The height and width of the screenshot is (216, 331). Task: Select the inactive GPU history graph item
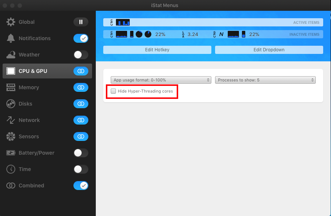click(x=233, y=34)
